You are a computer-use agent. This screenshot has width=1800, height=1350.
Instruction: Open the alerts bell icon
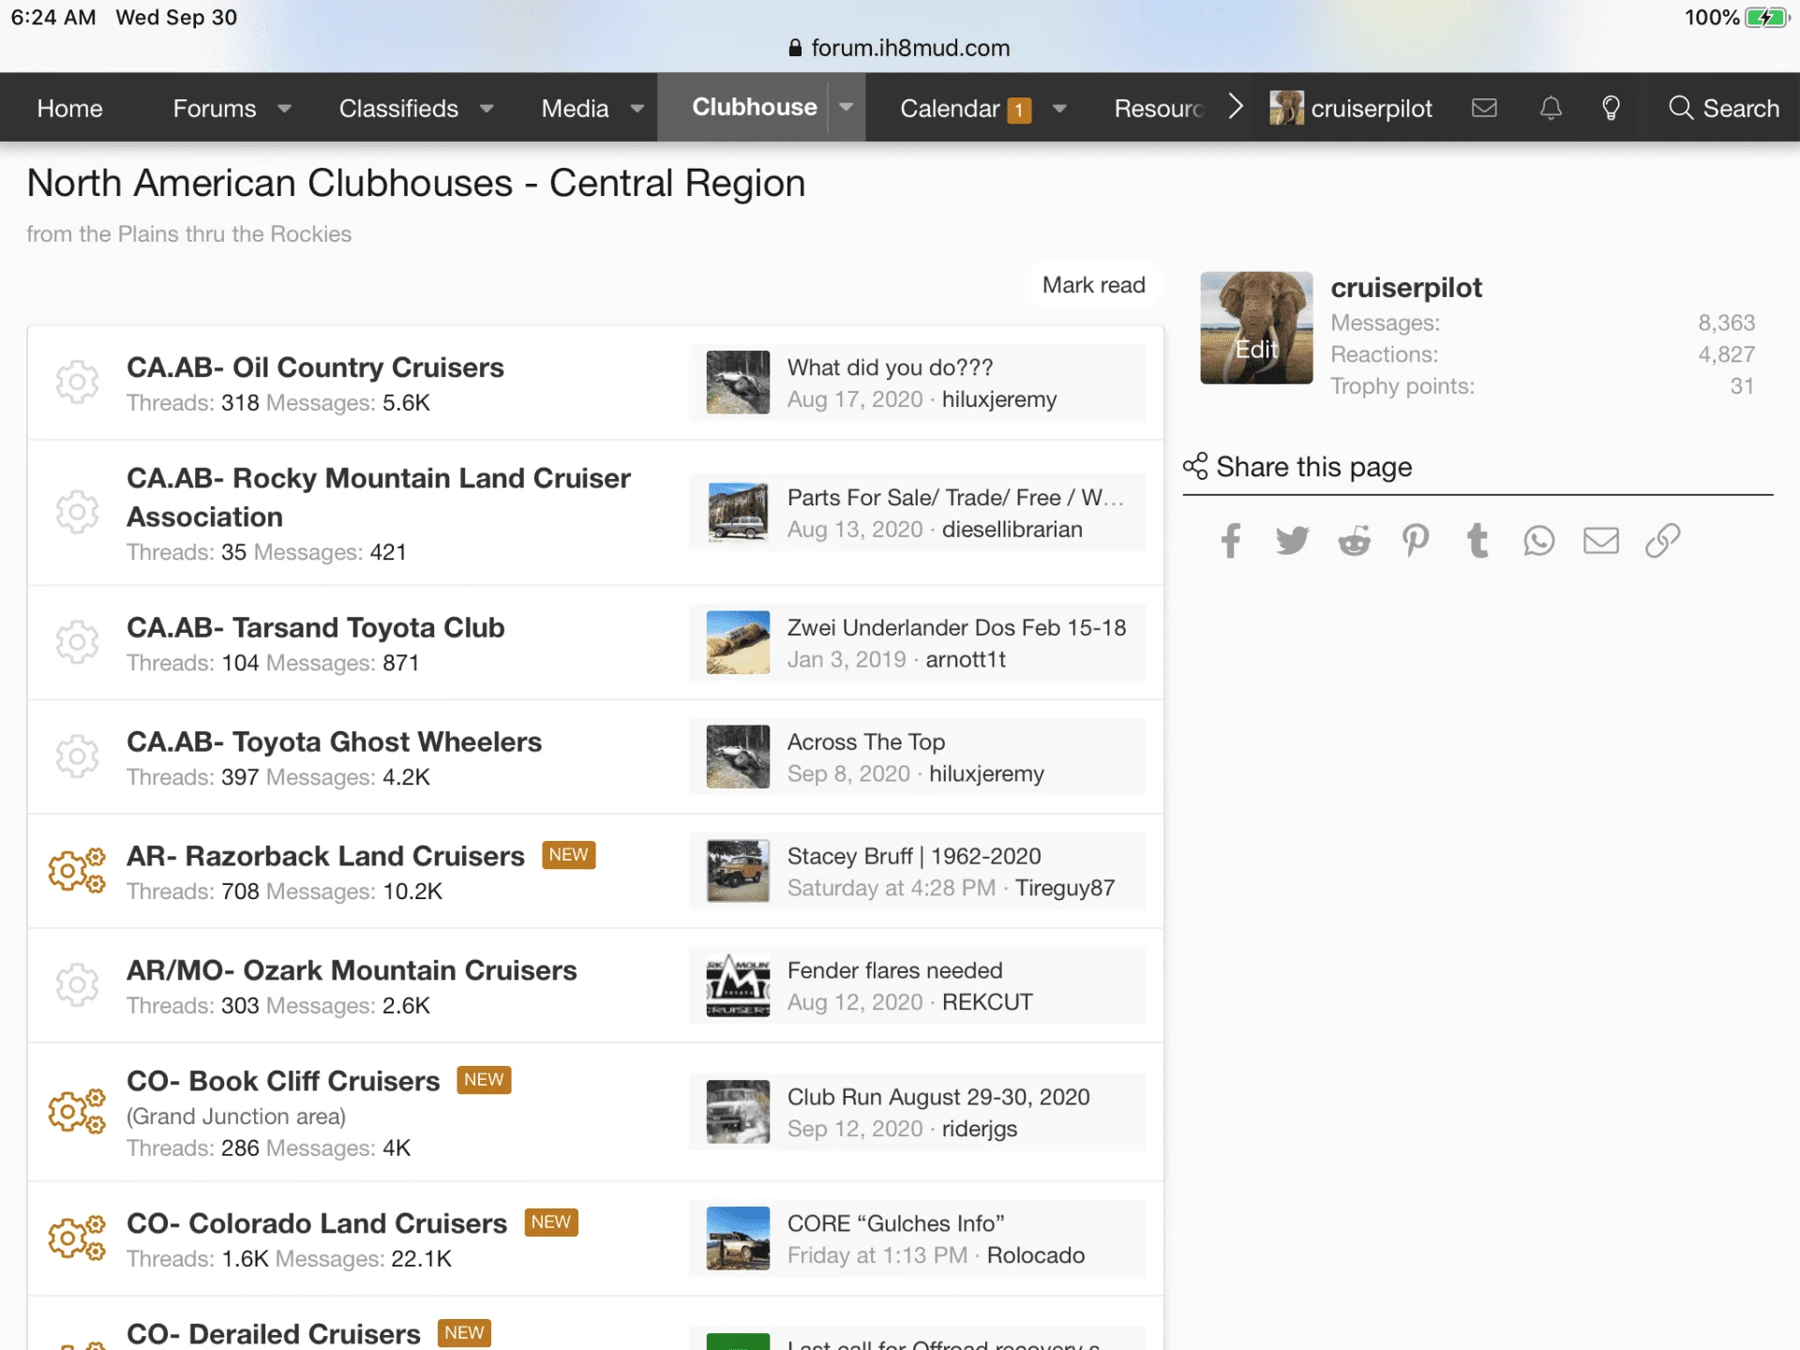pyautogui.click(x=1551, y=108)
